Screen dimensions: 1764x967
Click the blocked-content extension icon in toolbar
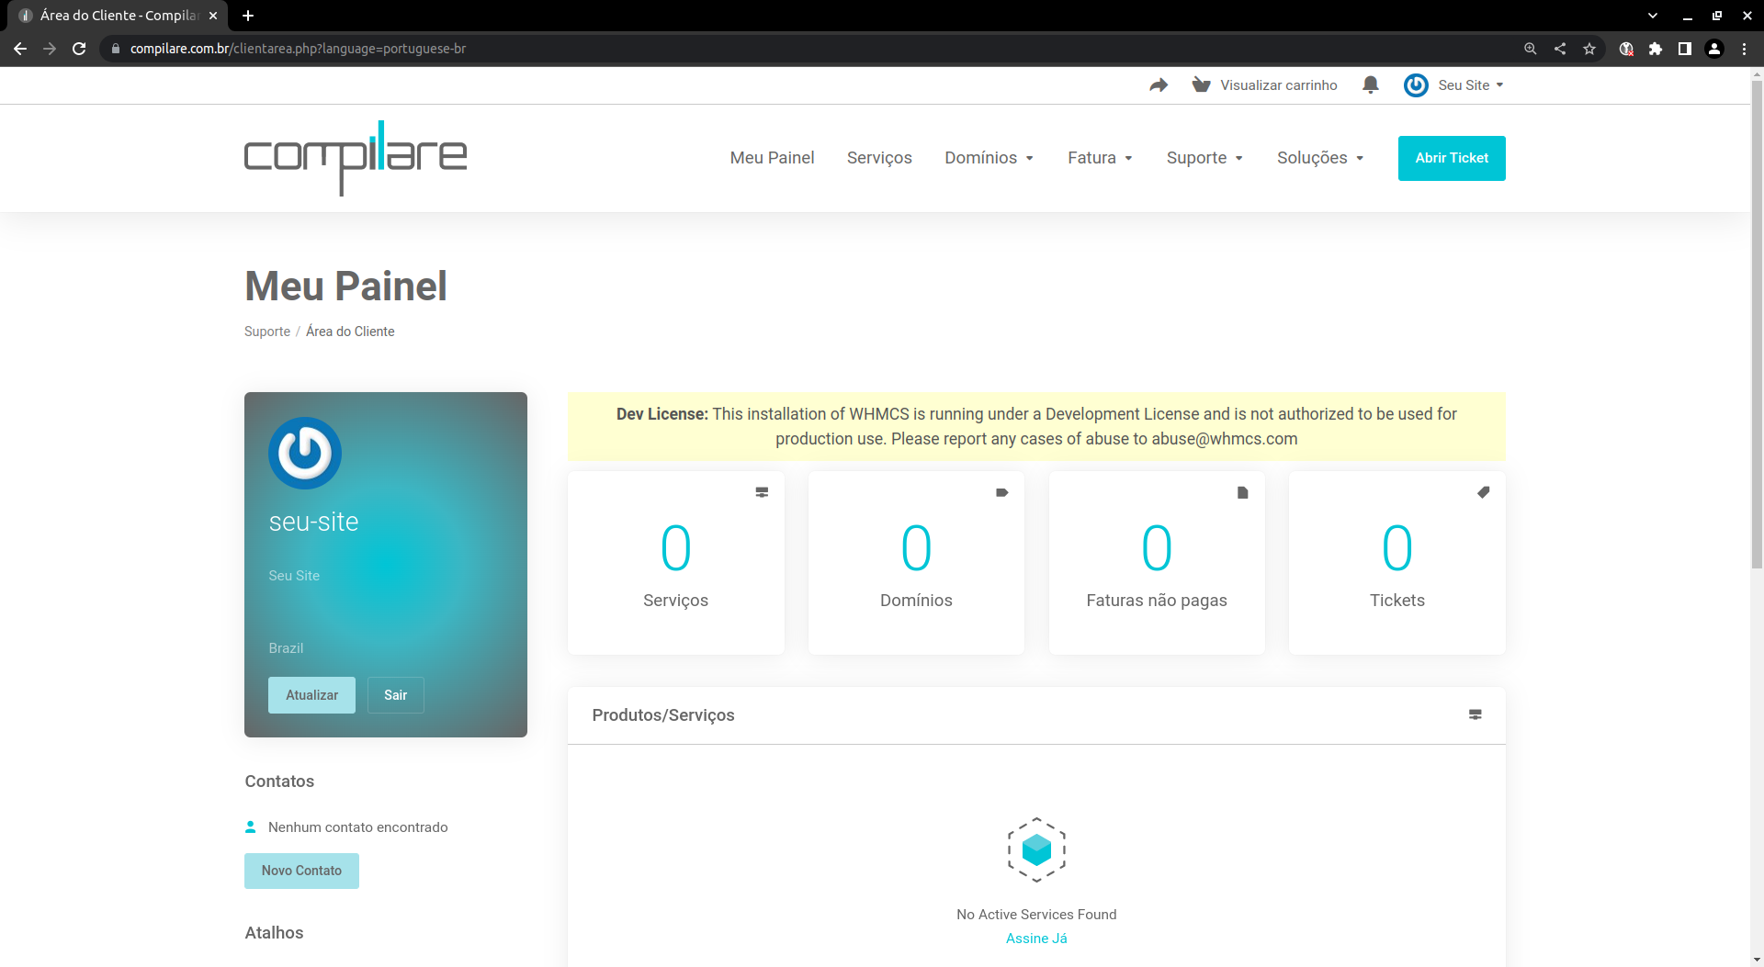(1626, 49)
